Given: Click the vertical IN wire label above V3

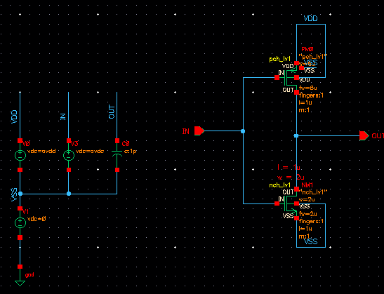Looking at the screenshot, I should 63,116.
